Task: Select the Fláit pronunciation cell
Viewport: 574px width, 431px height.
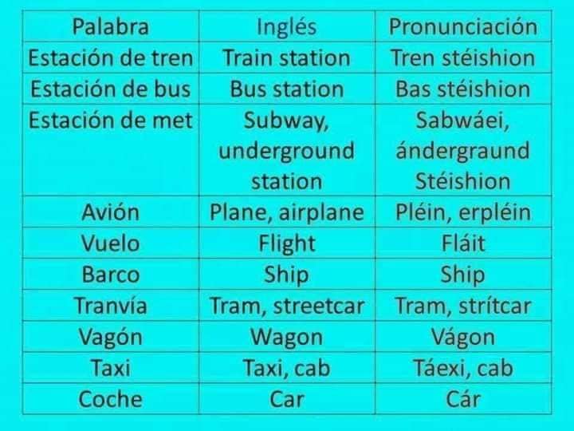Action: pos(463,243)
